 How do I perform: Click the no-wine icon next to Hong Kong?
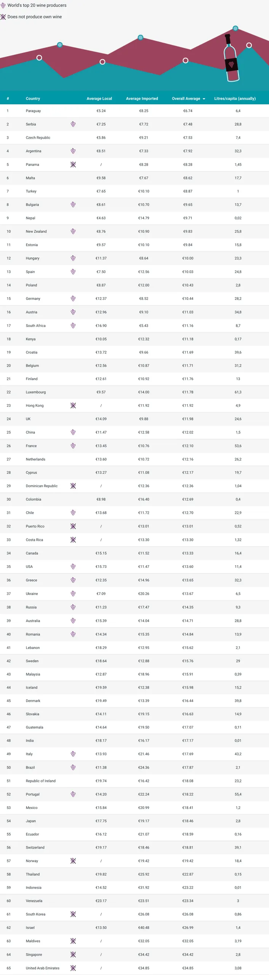click(73, 406)
